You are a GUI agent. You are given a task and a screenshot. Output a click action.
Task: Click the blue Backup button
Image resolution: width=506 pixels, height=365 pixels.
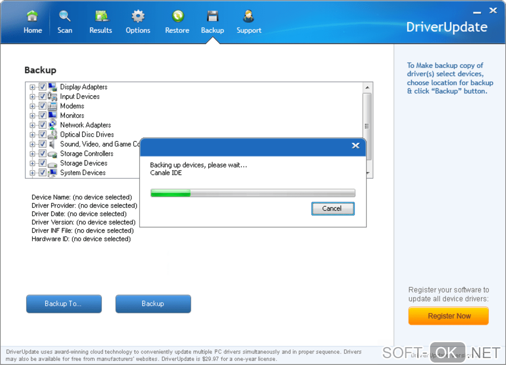(153, 304)
